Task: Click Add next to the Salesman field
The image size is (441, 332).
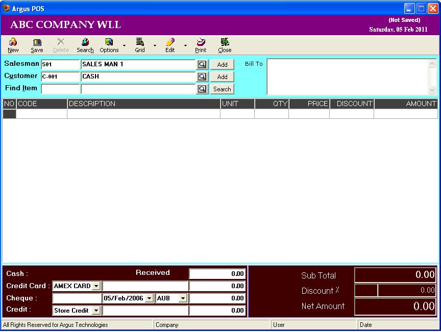Action: (x=222, y=64)
